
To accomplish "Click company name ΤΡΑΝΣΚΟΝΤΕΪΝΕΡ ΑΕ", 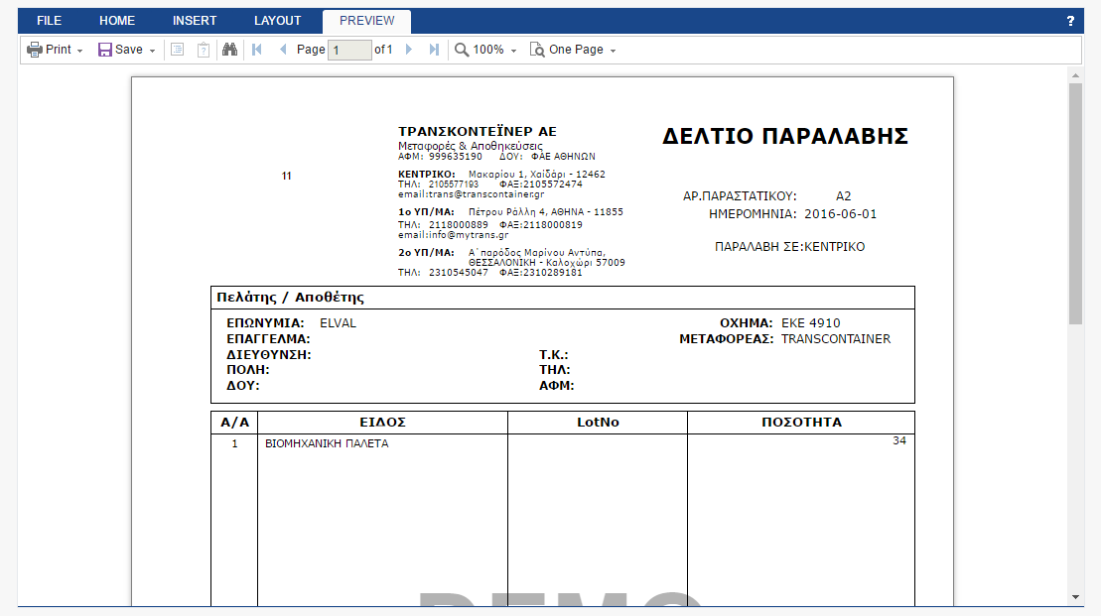I will [478, 131].
